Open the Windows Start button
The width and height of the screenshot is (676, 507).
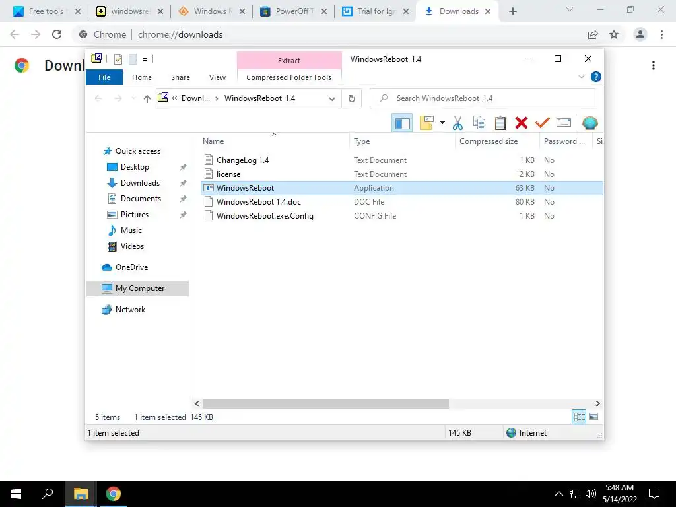pyautogui.click(x=16, y=494)
